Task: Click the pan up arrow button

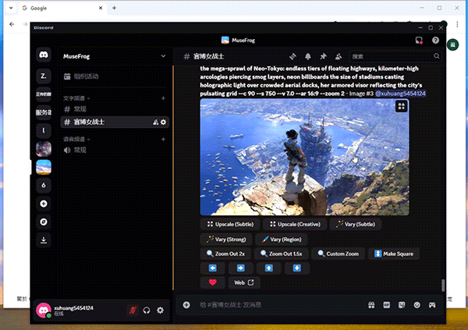Action: point(268,268)
